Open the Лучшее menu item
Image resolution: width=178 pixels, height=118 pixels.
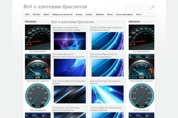click(89, 14)
